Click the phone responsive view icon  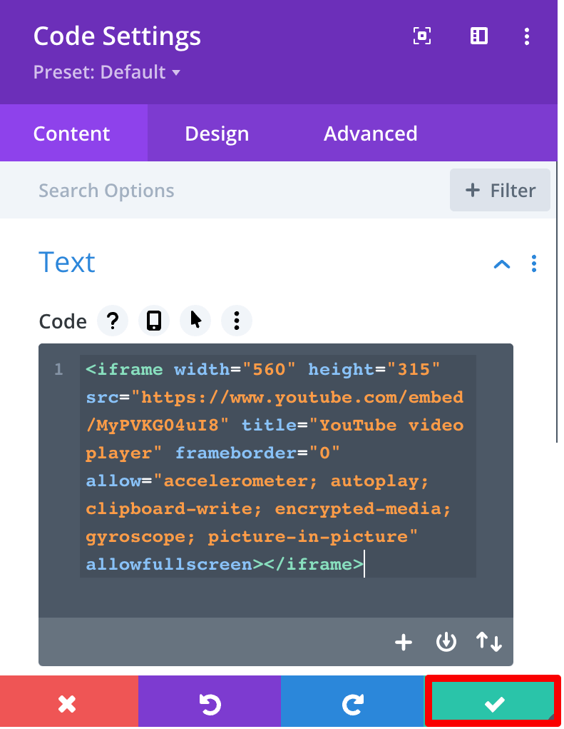click(153, 321)
